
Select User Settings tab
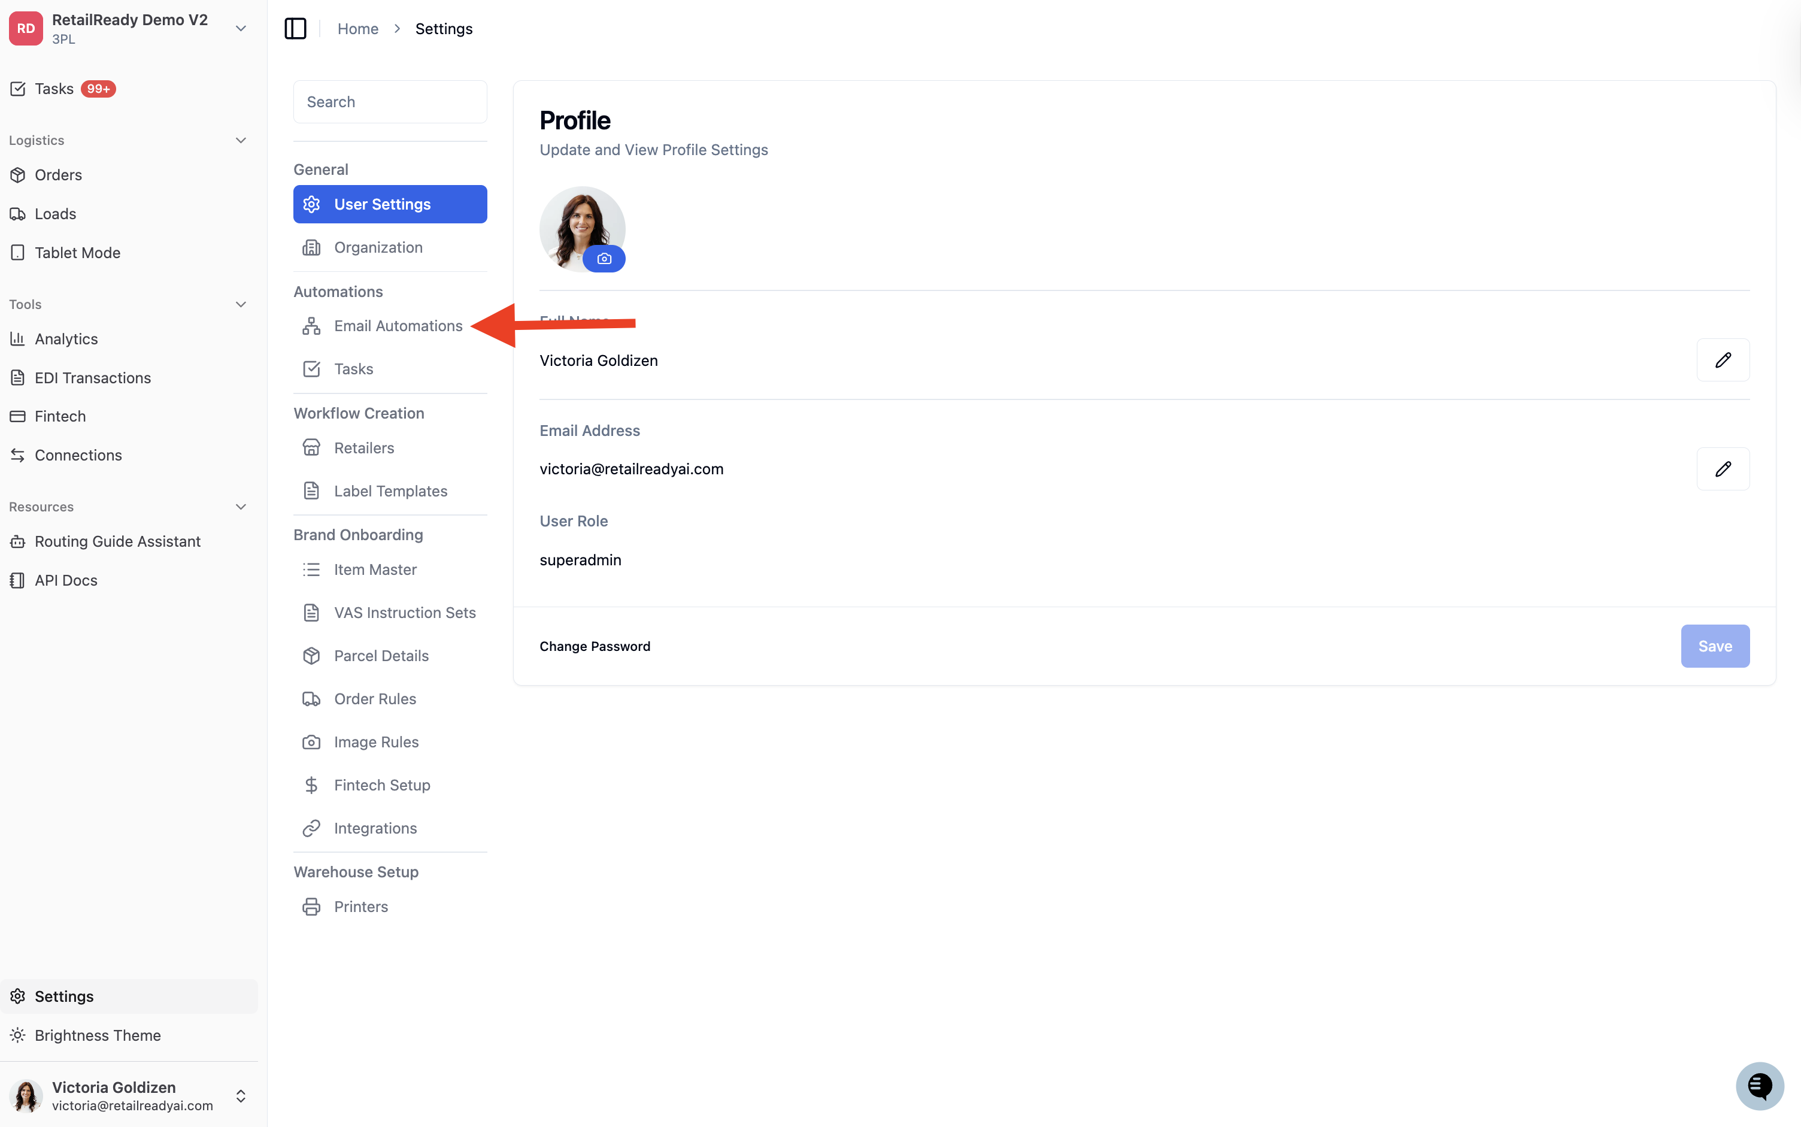(x=390, y=204)
